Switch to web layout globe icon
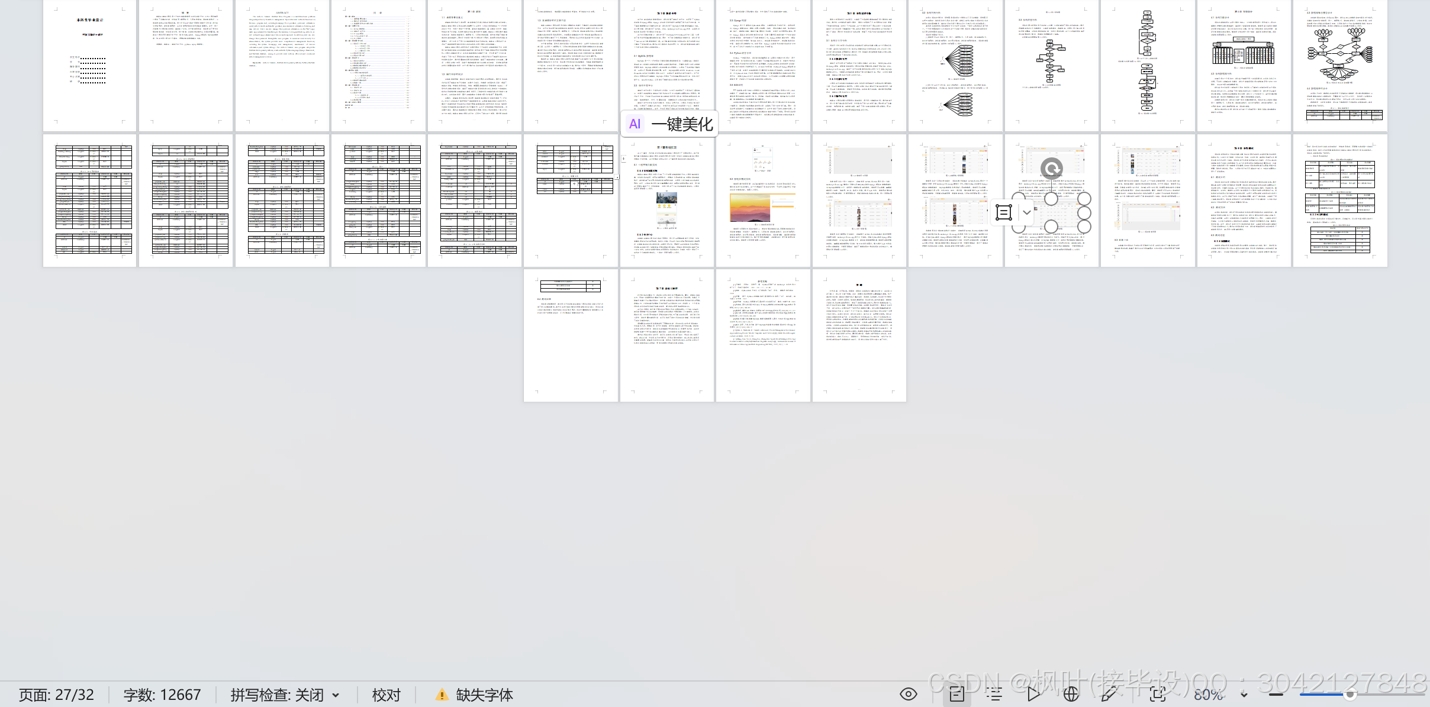Image resolution: width=1430 pixels, height=707 pixels. (1071, 694)
